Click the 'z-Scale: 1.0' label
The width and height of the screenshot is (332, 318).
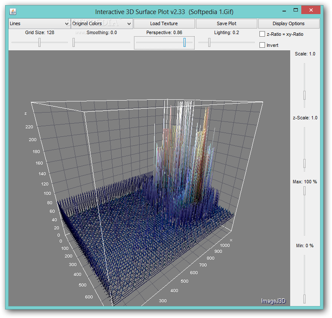click(305, 118)
